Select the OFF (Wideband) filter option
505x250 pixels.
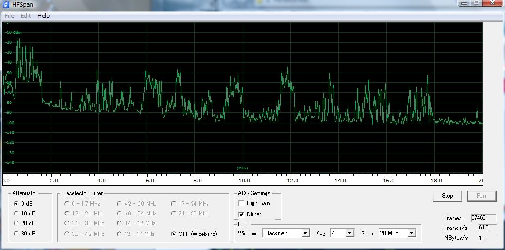coord(194,234)
